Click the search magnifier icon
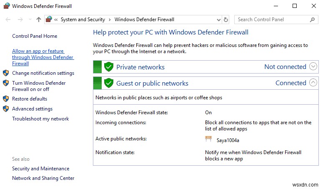 pyautogui.click(x=312, y=20)
